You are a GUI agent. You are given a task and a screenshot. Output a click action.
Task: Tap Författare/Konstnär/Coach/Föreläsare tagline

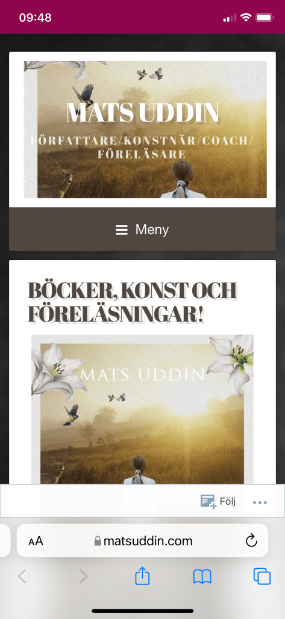point(142,147)
